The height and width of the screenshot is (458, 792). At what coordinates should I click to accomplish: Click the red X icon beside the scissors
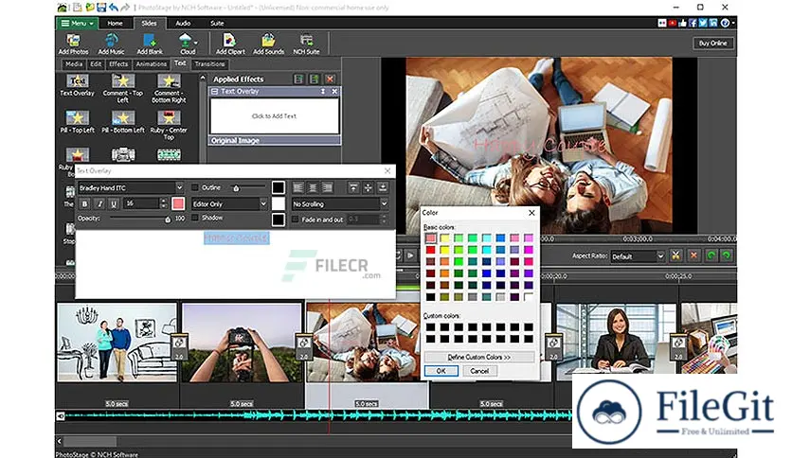point(694,255)
